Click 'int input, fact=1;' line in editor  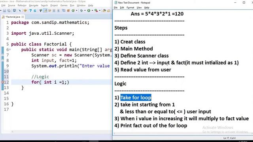[x=54, y=60]
